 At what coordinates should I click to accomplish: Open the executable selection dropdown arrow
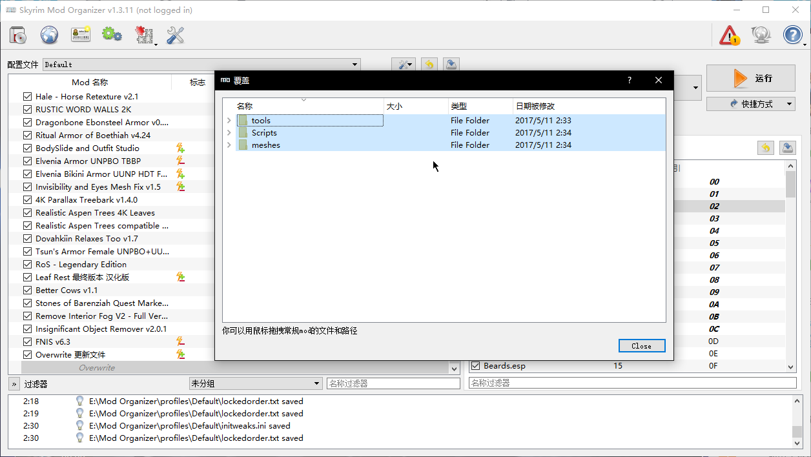point(695,88)
